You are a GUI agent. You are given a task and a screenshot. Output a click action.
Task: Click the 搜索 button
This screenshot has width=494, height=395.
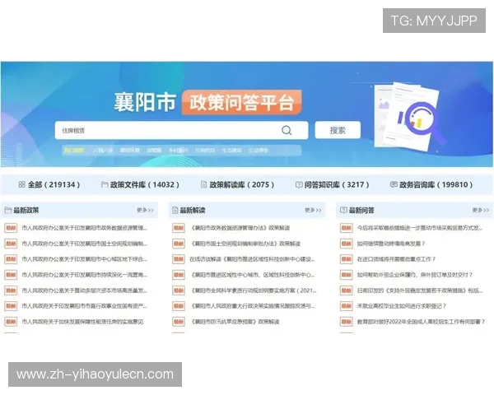338,130
